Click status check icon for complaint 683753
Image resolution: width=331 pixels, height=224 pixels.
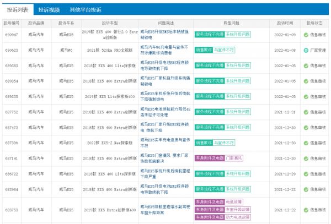(x=306, y=210)
